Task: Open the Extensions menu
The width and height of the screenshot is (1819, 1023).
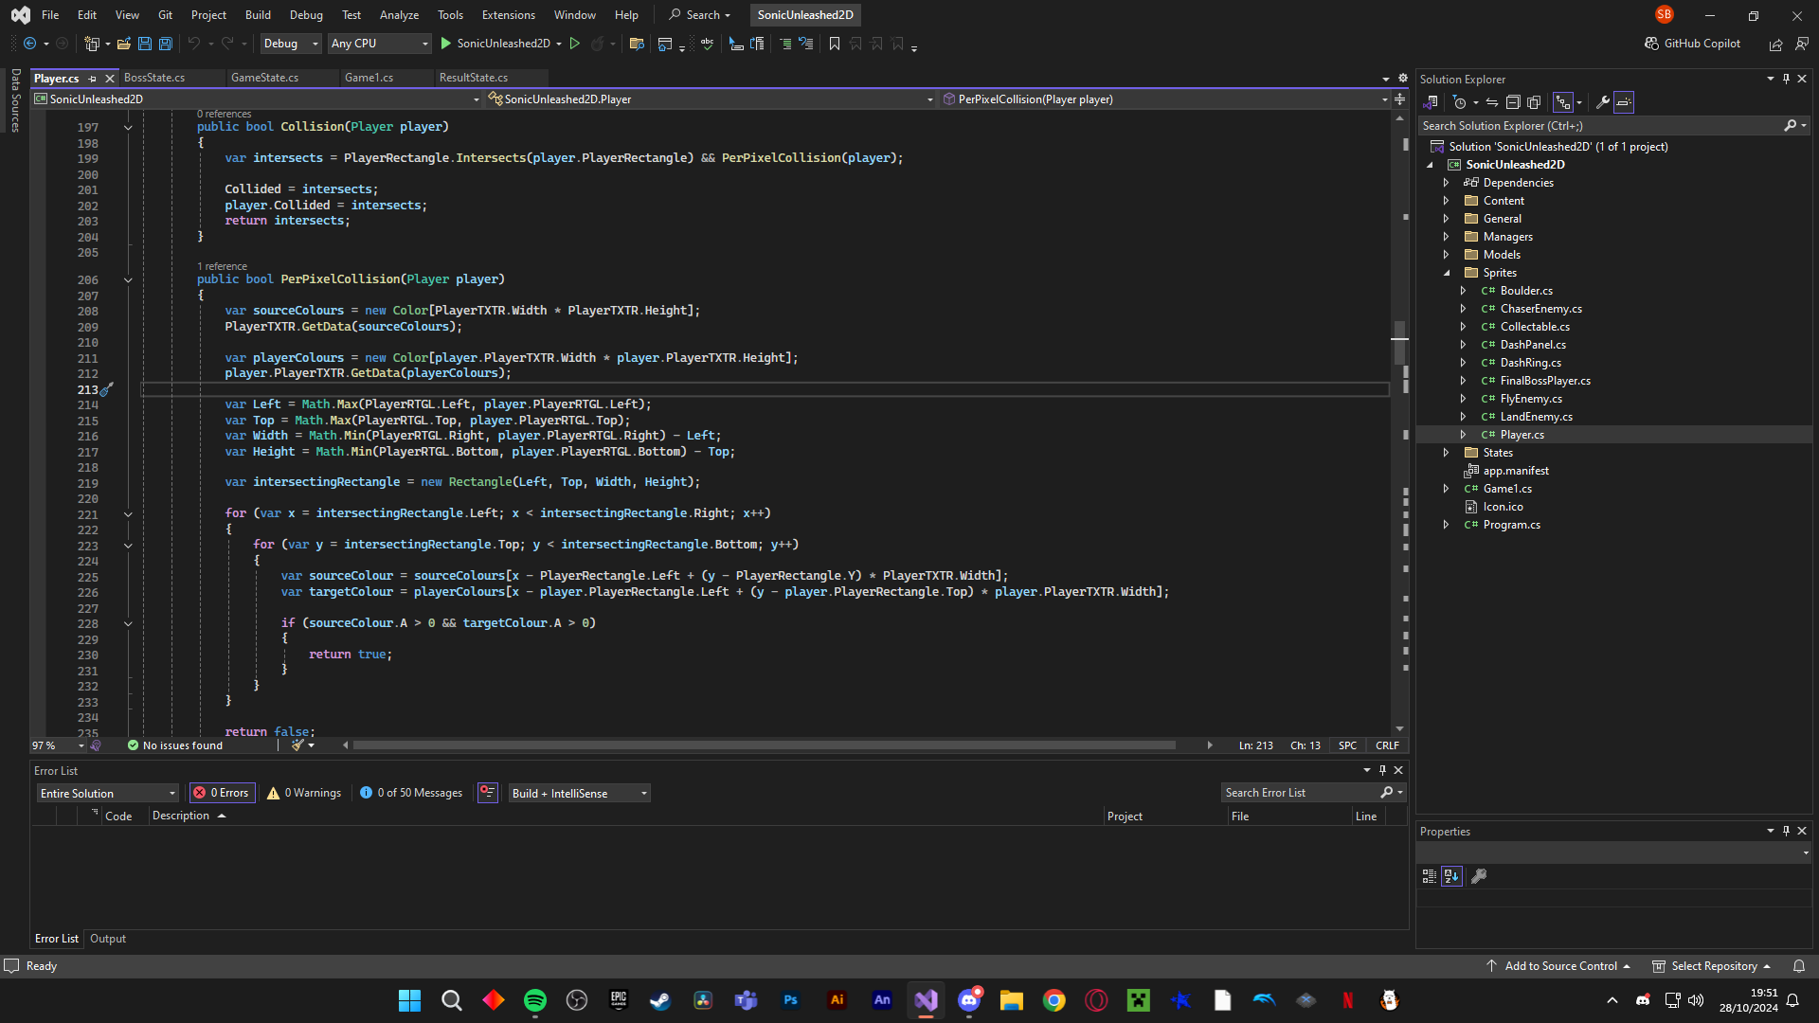Action: point(508,15)
